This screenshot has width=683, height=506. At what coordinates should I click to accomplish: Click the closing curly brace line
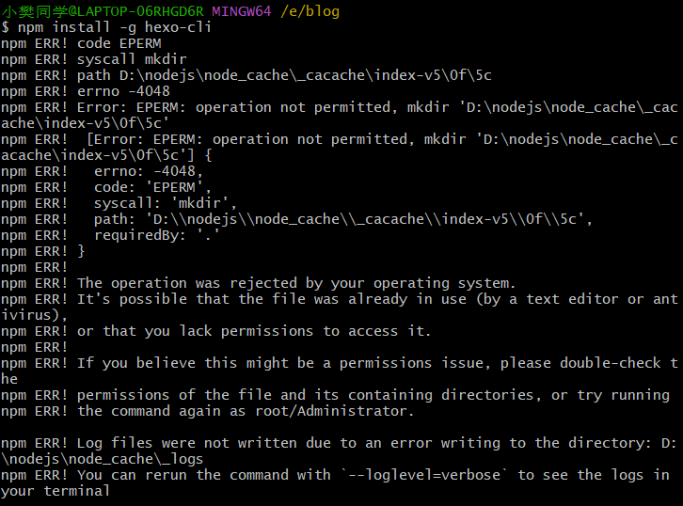[81, 251]
